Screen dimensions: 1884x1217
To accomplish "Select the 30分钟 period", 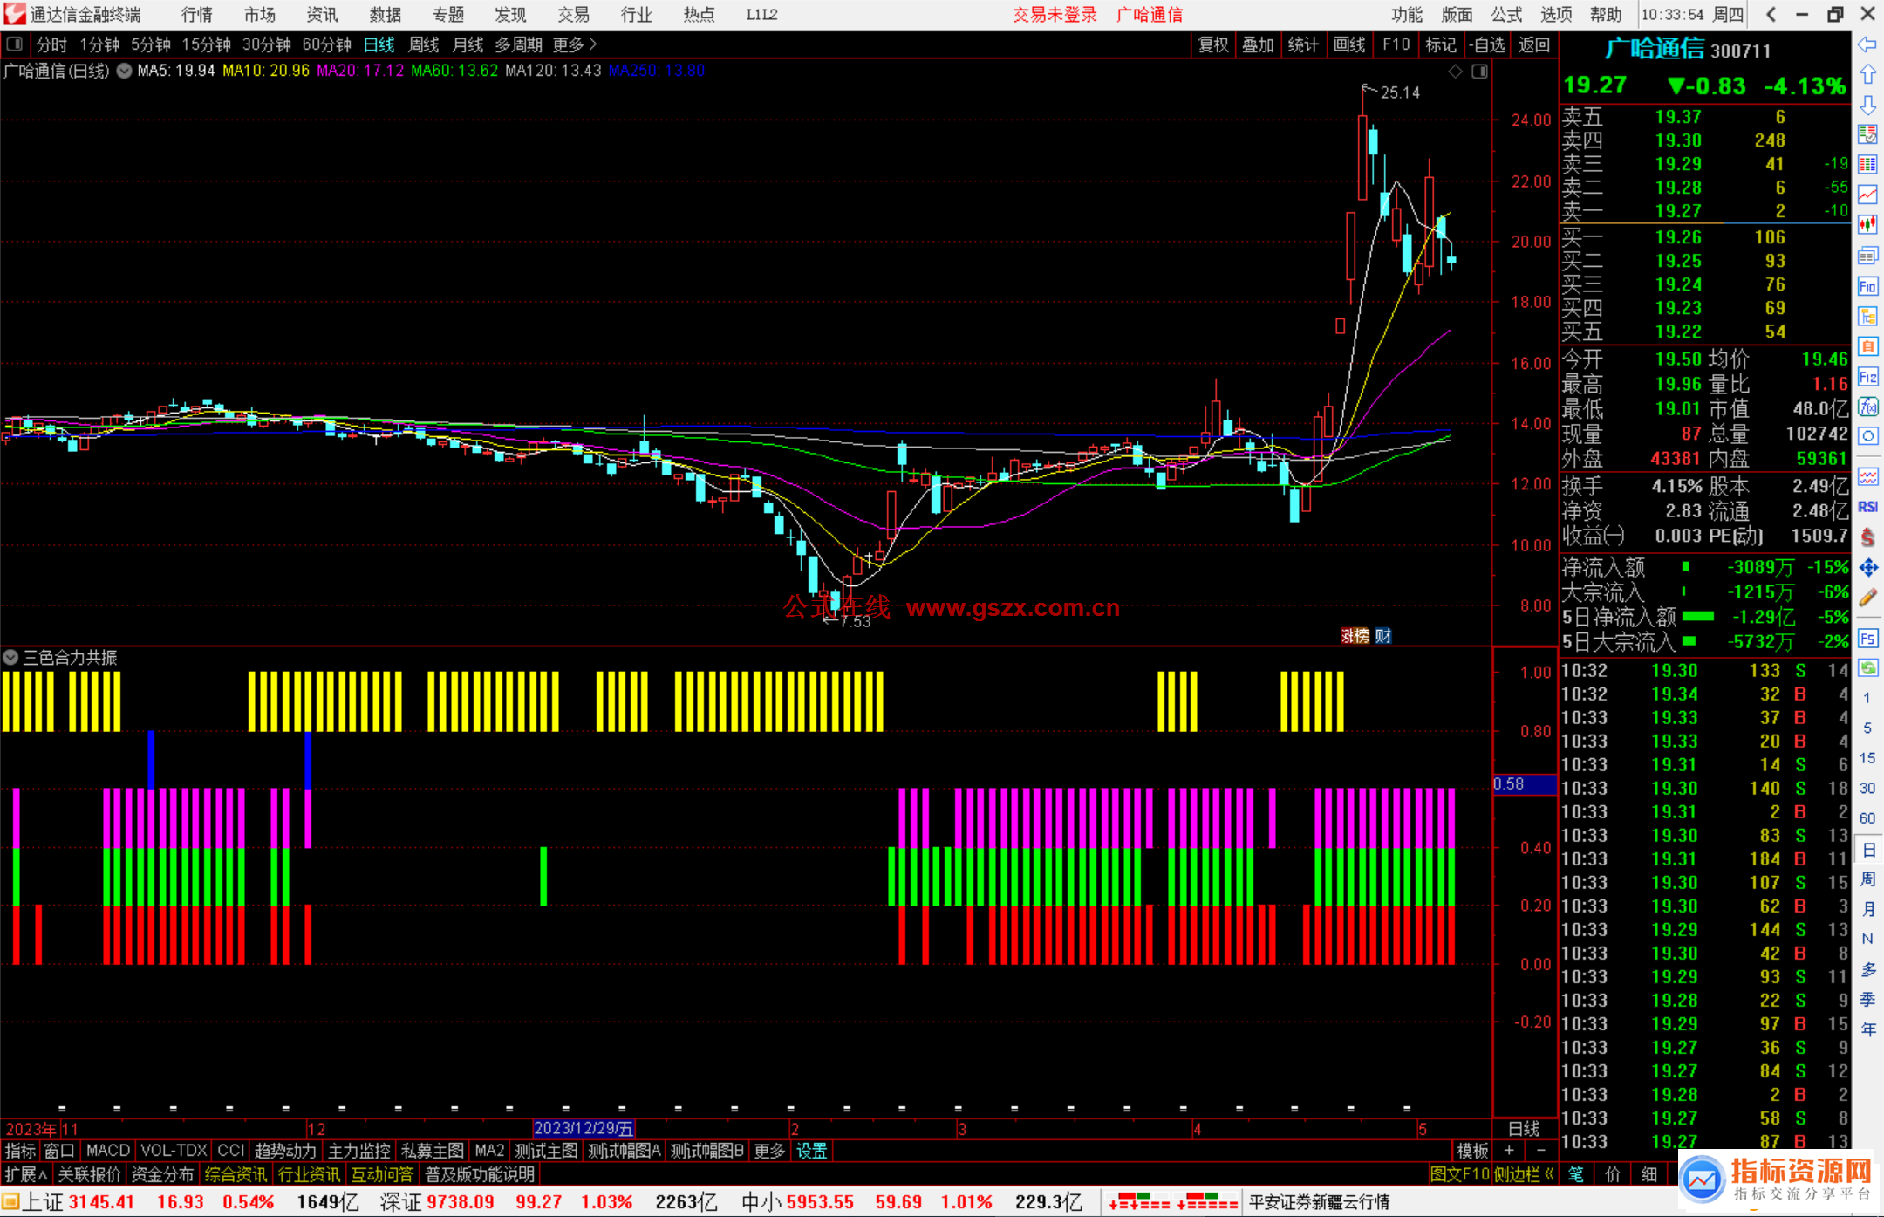I will (x=266, y=44).
